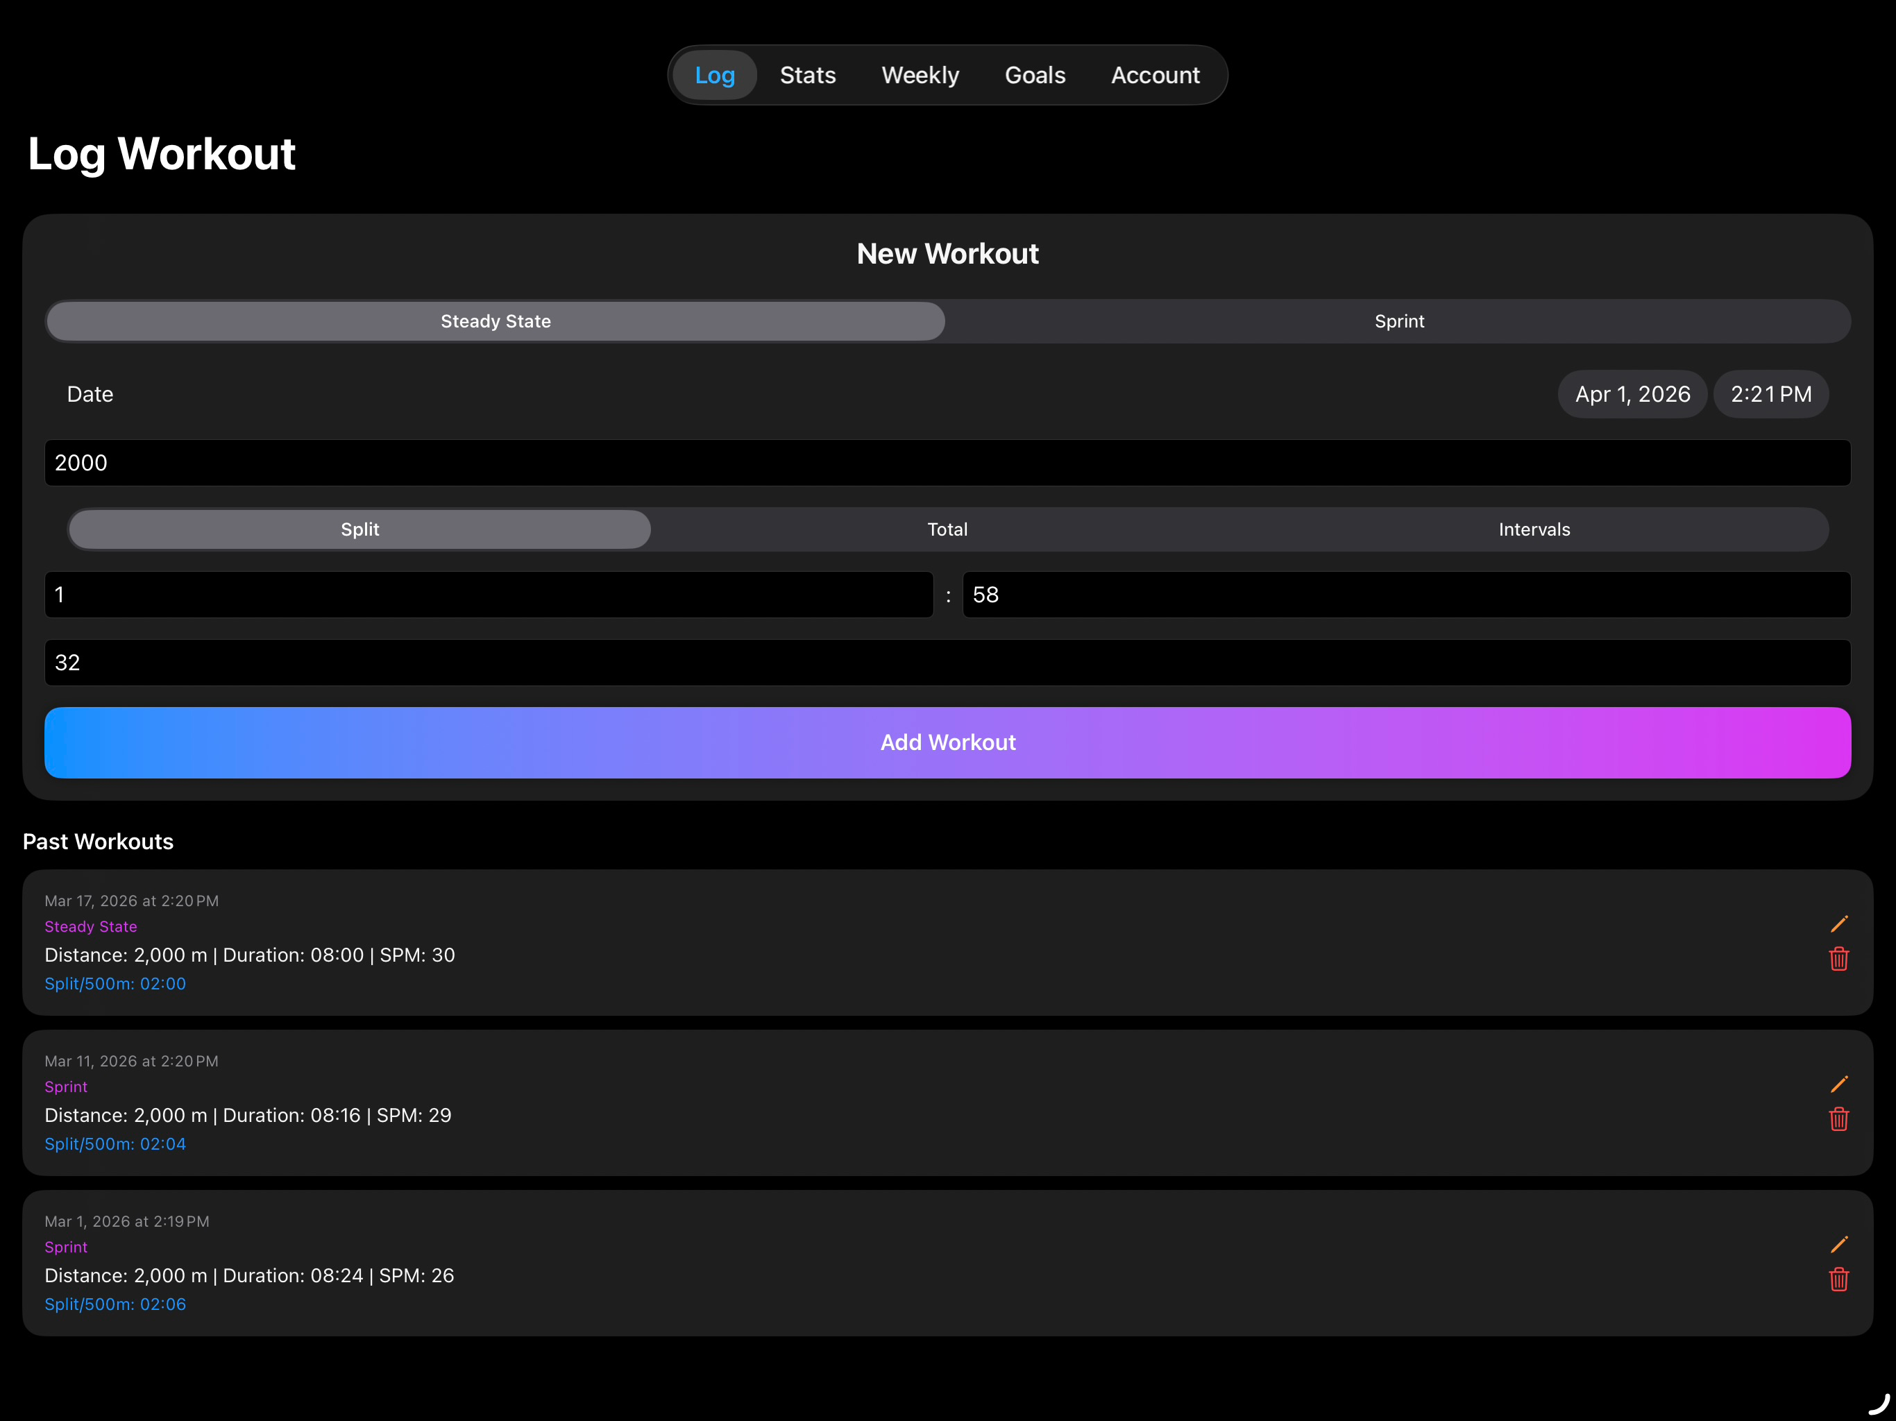1896x1421 pixels.
Task: Open the Weekly tab
Action: click(x=920, y=76)
